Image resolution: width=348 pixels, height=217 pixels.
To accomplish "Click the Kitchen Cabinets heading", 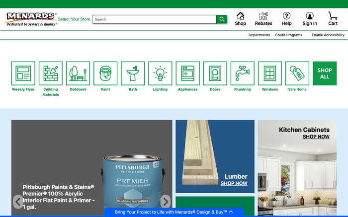I will click(304, 130).
